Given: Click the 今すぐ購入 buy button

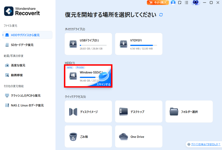Looking at the screenshot, I should [x=158, y=3].
